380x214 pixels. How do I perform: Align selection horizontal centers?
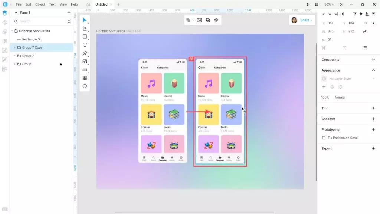tap(330, 14)
